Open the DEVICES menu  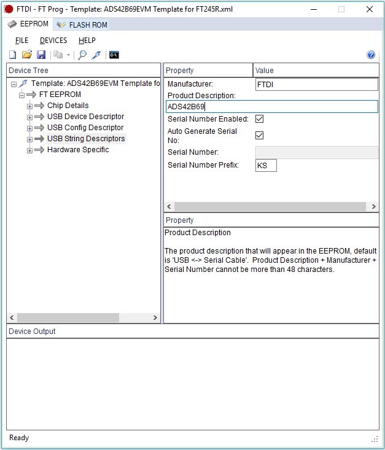click(x=53, y=41)
